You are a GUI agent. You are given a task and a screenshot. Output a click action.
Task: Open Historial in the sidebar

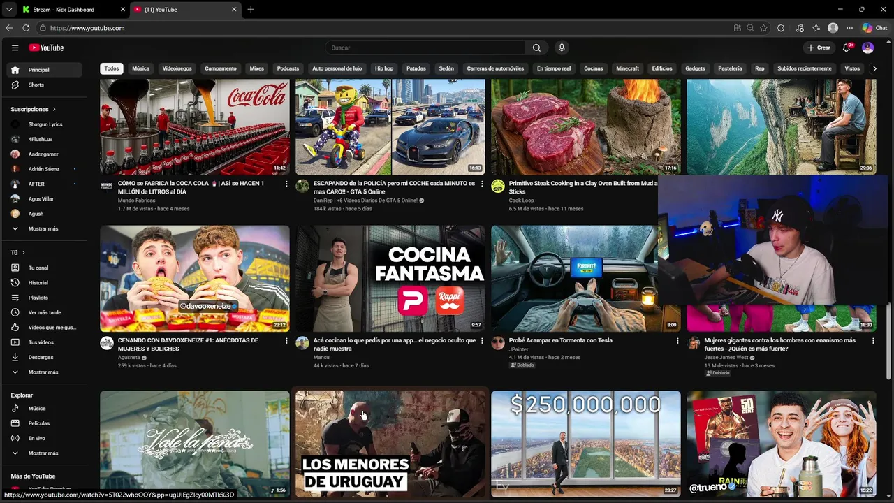45,283
